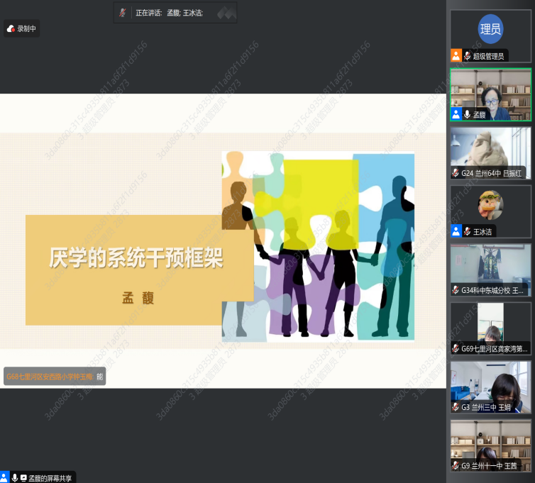Screen dimensions: 535x483
Task: Click the orange host icon for 超级管理员
Action: tap(456, 55)
